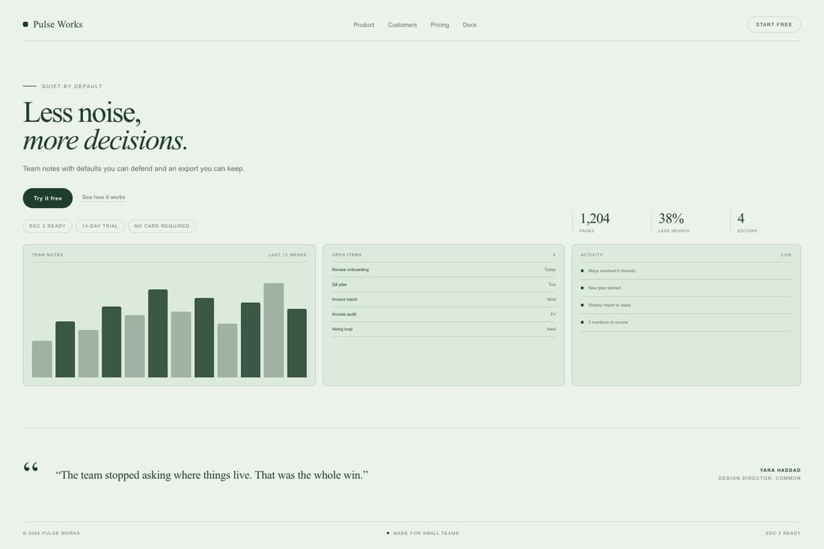Open the Customers nav item
824x549 pixels.
[402, 25]
